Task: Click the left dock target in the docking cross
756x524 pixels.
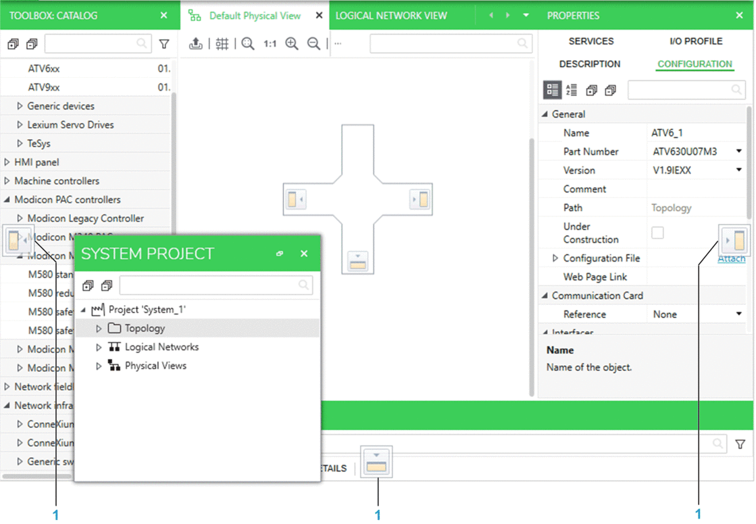Action: click(295, 199)
